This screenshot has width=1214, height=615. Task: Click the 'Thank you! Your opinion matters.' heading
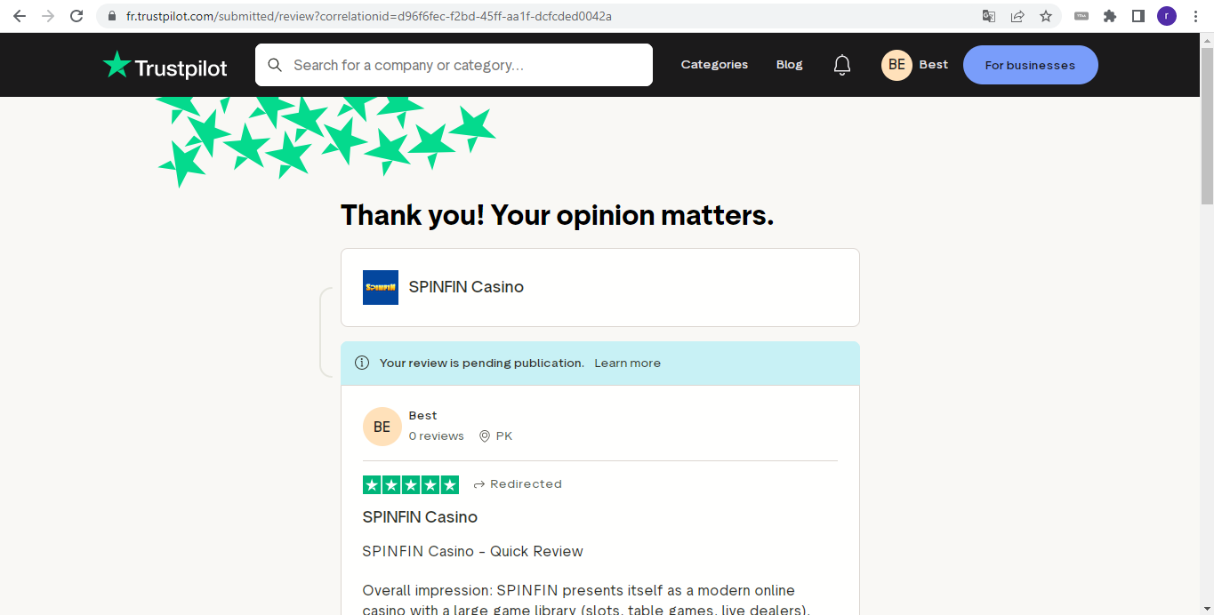558,215
